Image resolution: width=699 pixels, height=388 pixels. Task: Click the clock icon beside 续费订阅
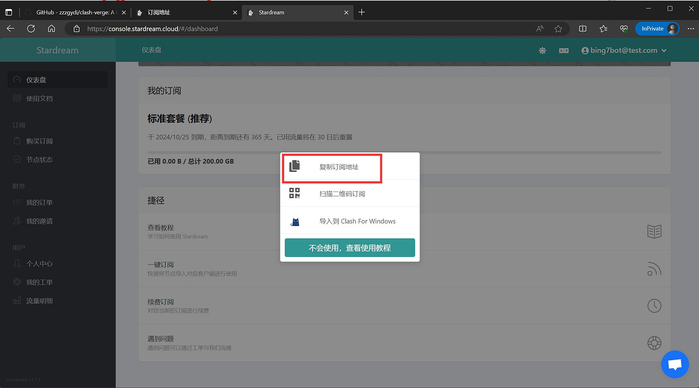click(x=654, y=306)
